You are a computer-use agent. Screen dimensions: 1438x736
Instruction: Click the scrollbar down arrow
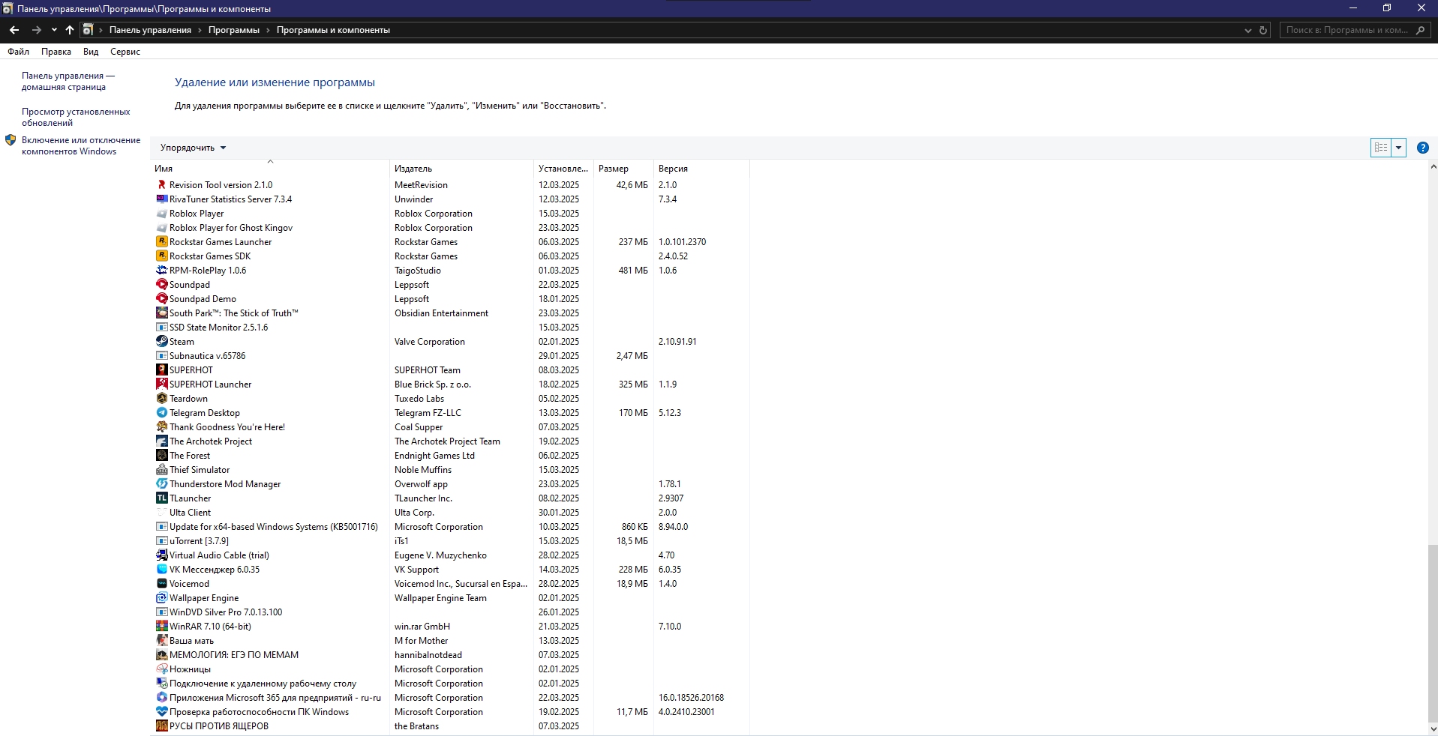pos(1433,729)
